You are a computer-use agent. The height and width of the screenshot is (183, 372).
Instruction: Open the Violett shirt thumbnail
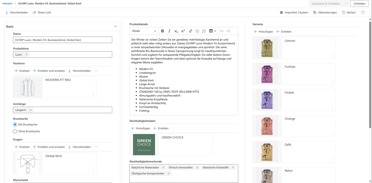(267, 100)
